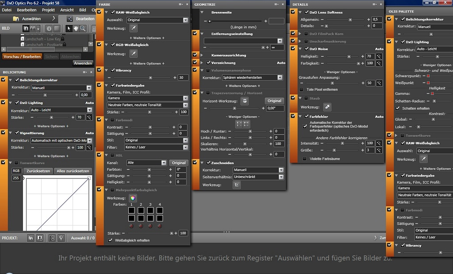
Task: Select the zoom magnifier tool
Action: 83,28
